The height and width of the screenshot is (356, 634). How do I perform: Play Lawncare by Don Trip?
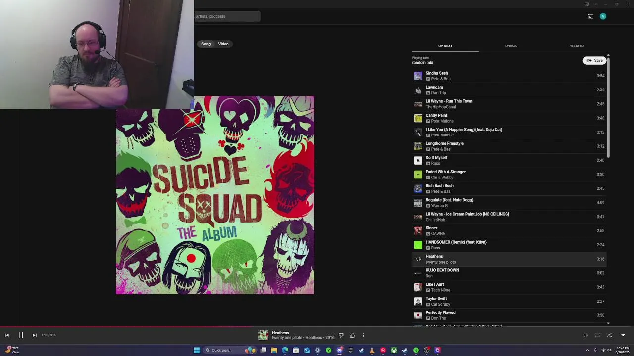509,90
